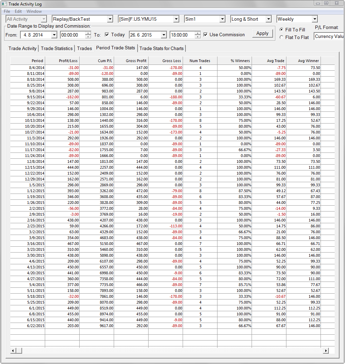
Task: Increase the From time using up spinner
Action: [x=88, y=33]
